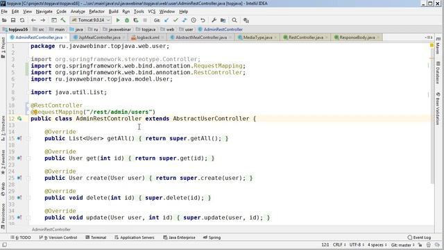Click the Build Project hammer icon
444x250 pixels.
point(63,20)
